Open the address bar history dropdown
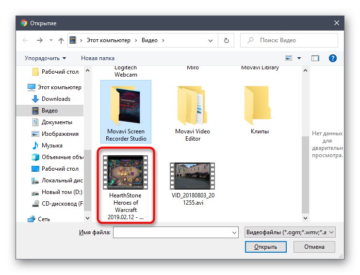Viewport: 360px width, 275px height. point(210,41)
